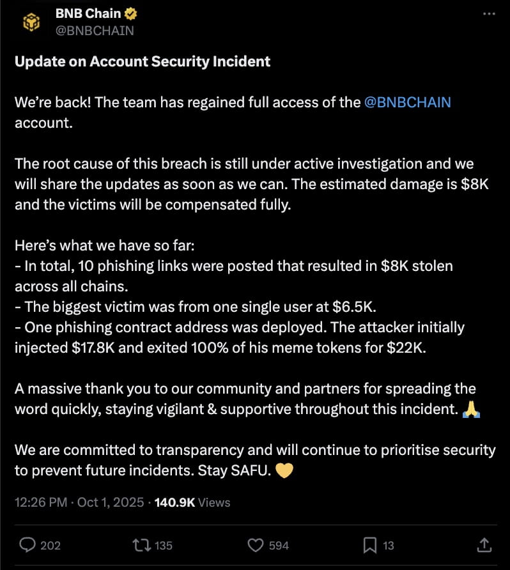The height and width of the screenshot is (570, 510).
Task: Click the 140.9K Views count
Action: point(192,502)
